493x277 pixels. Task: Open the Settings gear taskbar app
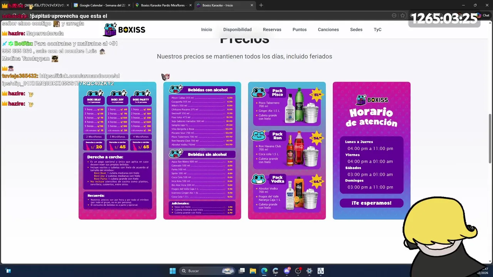pos(309,271)
